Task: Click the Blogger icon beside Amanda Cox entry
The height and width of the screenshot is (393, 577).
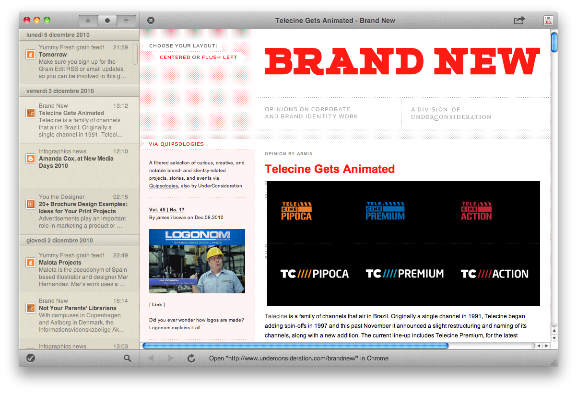Action: coord(30,159)
